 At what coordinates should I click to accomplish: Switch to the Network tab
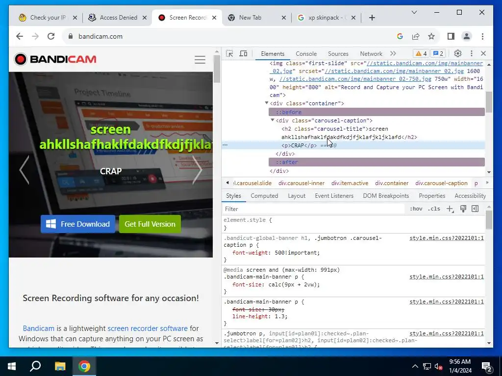pos(371,54)
